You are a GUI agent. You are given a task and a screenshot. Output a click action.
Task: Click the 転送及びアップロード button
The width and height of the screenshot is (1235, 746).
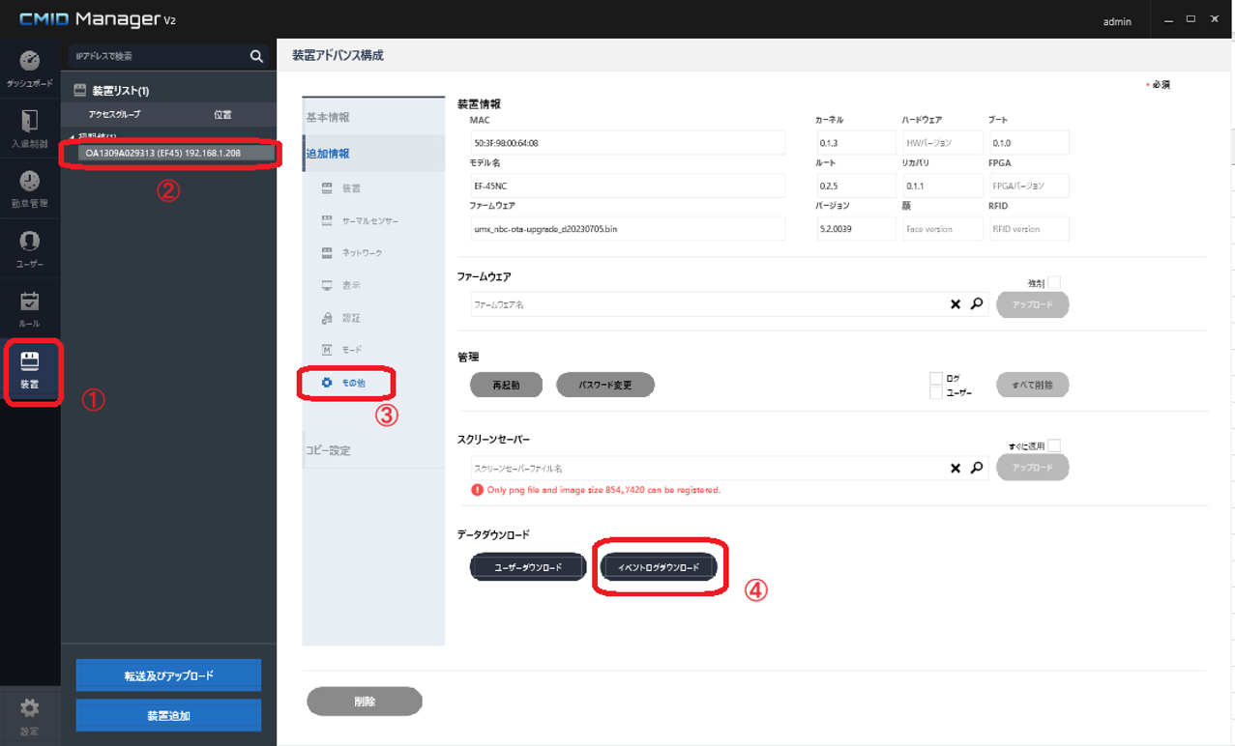168,675
